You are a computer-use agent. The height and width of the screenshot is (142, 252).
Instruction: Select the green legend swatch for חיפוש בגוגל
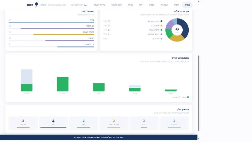pos(161,30)
